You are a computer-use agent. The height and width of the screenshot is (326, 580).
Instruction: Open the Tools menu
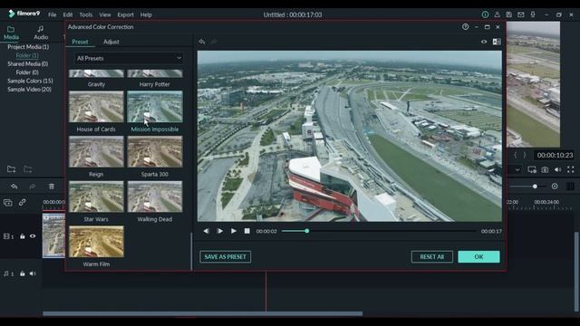pos(86,14)
